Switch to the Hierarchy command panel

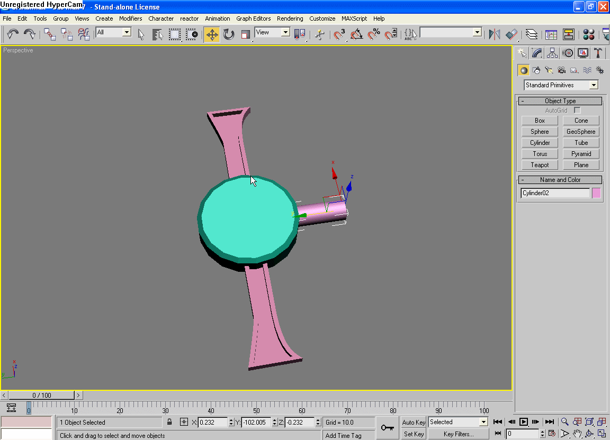pyautogui.click(x=552, y=53)
